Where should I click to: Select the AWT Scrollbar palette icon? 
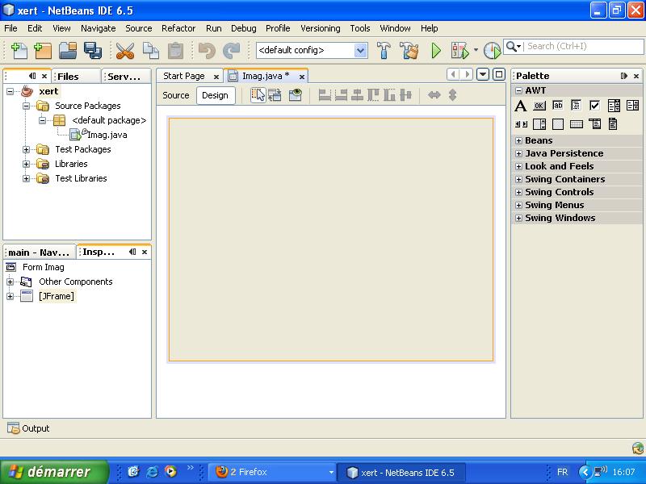tap(521, 124)
